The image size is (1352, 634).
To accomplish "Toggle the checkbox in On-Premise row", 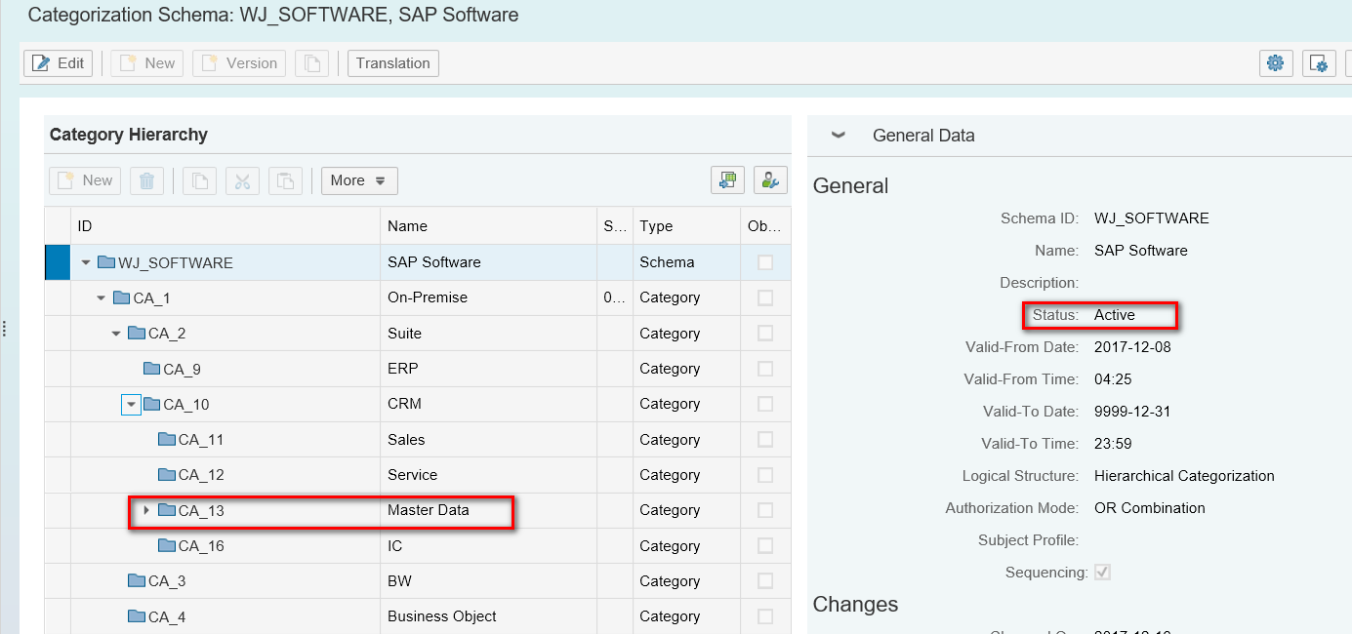I will point(765,297).
